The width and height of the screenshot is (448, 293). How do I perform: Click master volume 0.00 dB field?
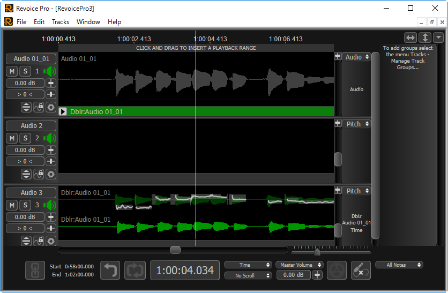click(x=294, y=275)
